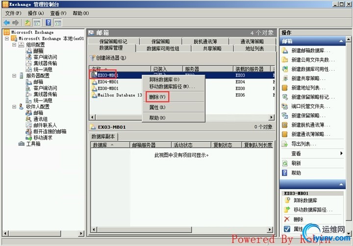Open the 操作(A) menu
353x246 pixels.
(x=36, y=13)
